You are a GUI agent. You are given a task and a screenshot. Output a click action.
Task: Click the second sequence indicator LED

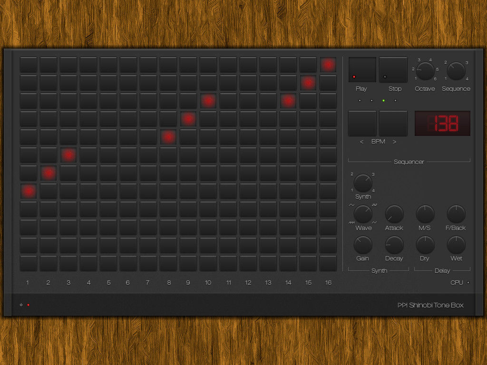click(371, 101)
